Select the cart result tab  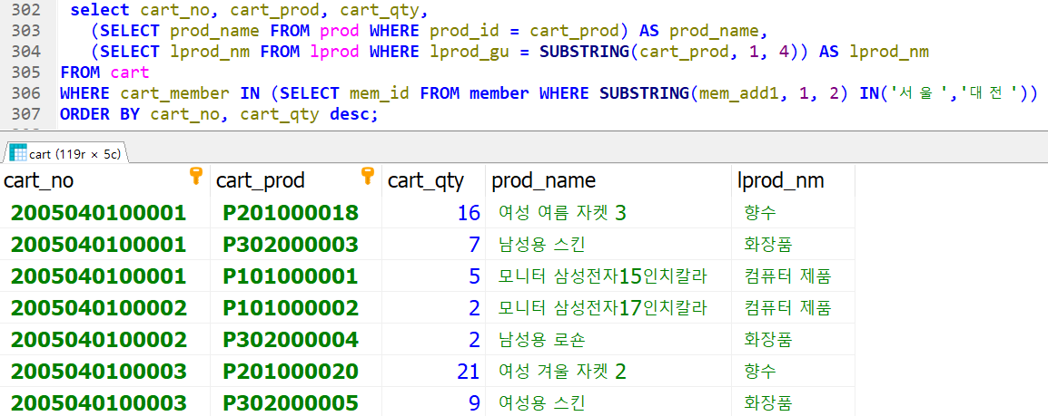65,153
